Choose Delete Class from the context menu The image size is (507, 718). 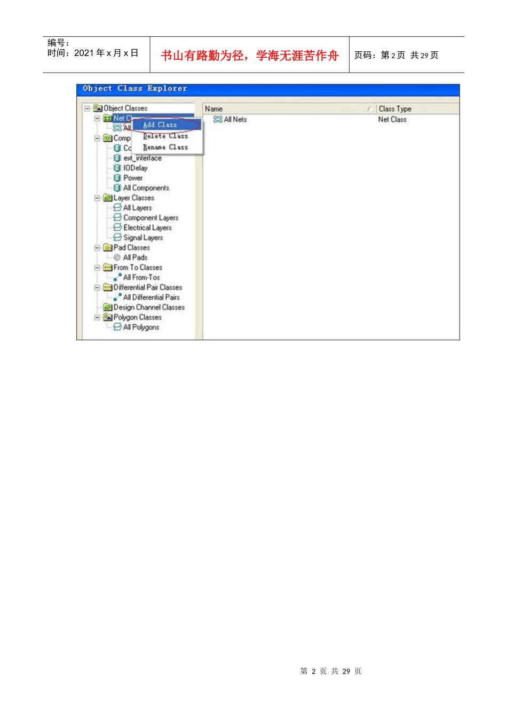tap(166, 136)
